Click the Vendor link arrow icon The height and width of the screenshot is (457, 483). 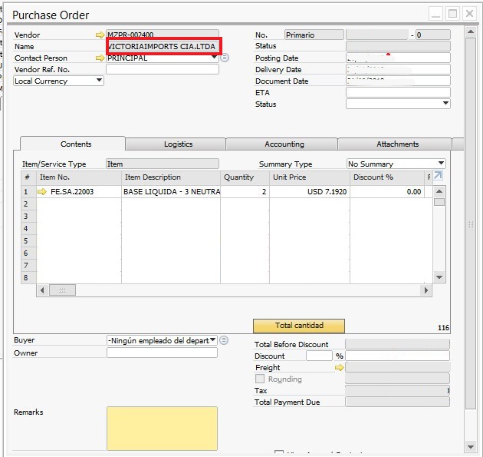coord(99,35)
